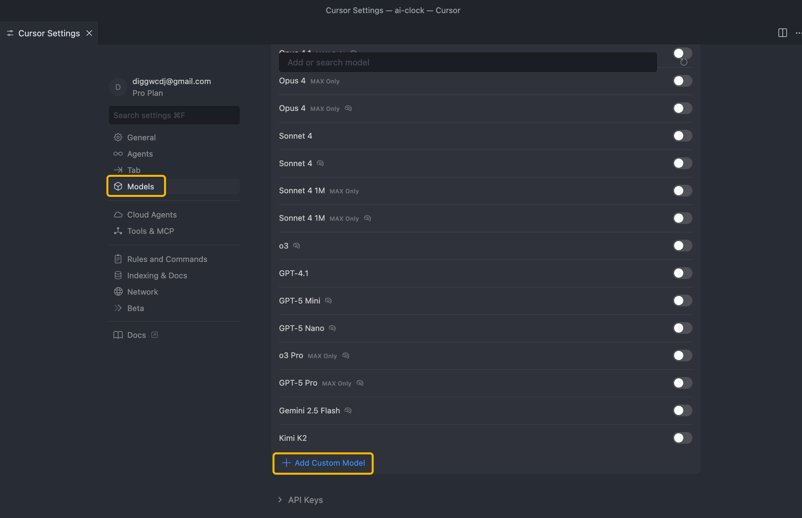The image size is (802, 518).
Task: Click the refresh models icon
Action: click(683, 62)
